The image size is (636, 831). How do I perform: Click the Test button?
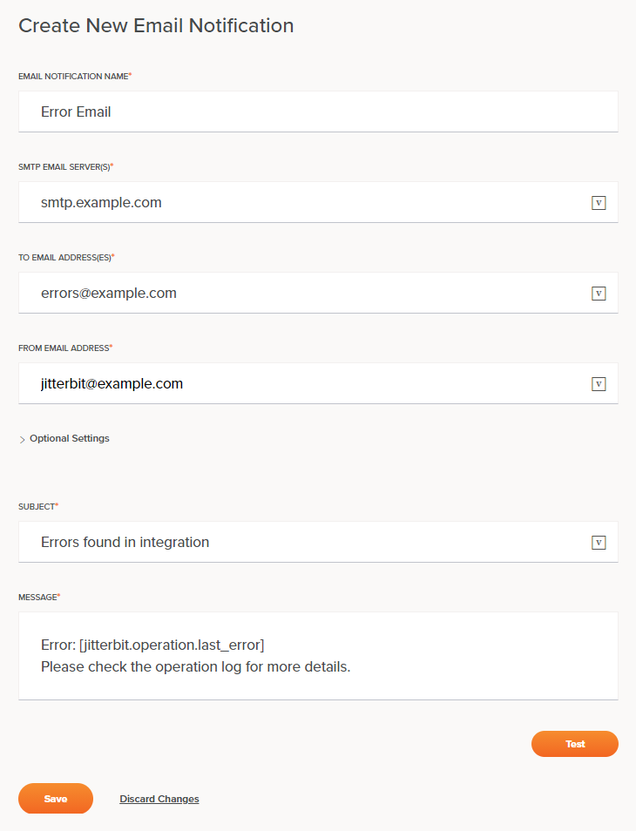click(574, 743)
